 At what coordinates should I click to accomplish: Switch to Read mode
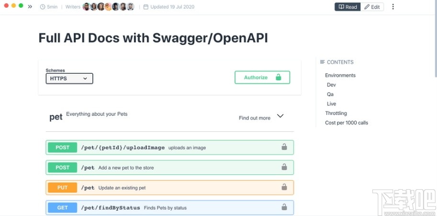347,7
